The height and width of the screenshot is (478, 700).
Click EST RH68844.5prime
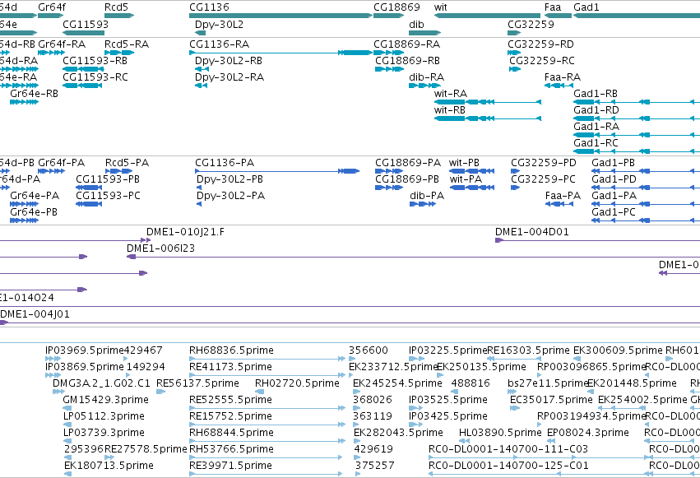(x=267, y=441)
